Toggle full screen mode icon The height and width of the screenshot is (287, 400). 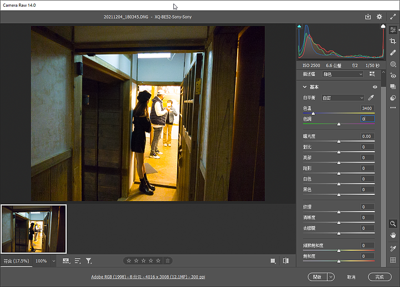393,17
